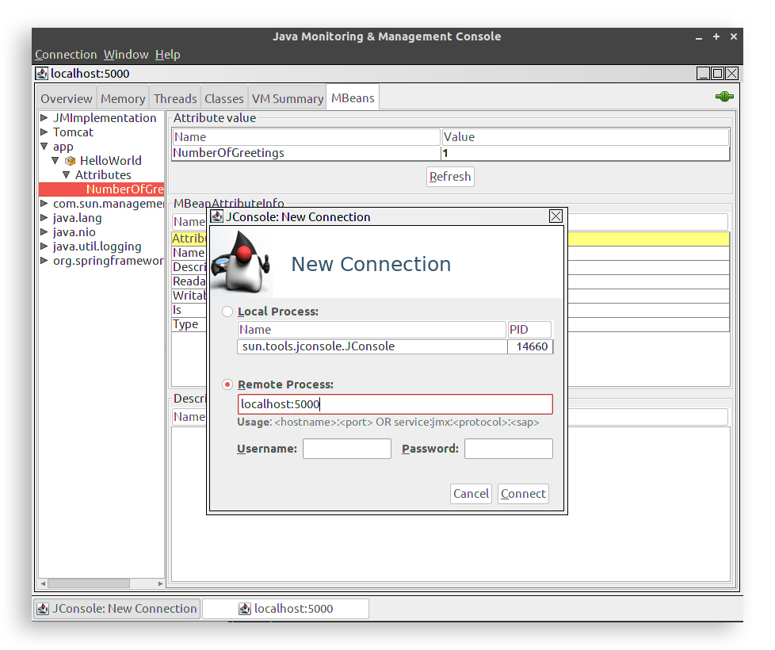Open the Window menu

[x=126, y=55]
